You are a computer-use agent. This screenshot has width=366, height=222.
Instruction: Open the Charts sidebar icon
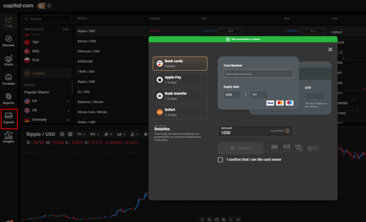coord(9,60)
